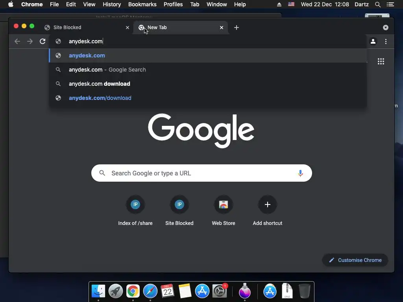
Task: Open the Profiles menu
Action: pos(173,4)
